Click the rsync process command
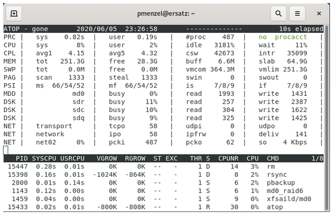The height and width of the screenshot is (215, 333). [277, 175]
